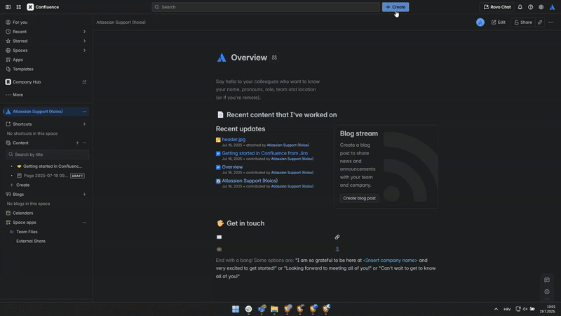
Task: Open the header.jpg link
Action: tap(234, 139)
